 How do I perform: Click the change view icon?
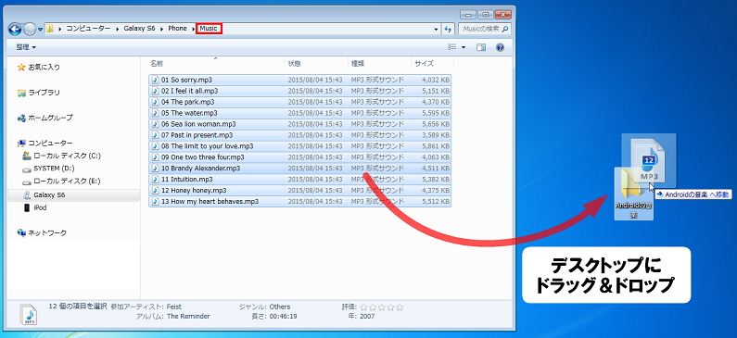coord(452,47)
